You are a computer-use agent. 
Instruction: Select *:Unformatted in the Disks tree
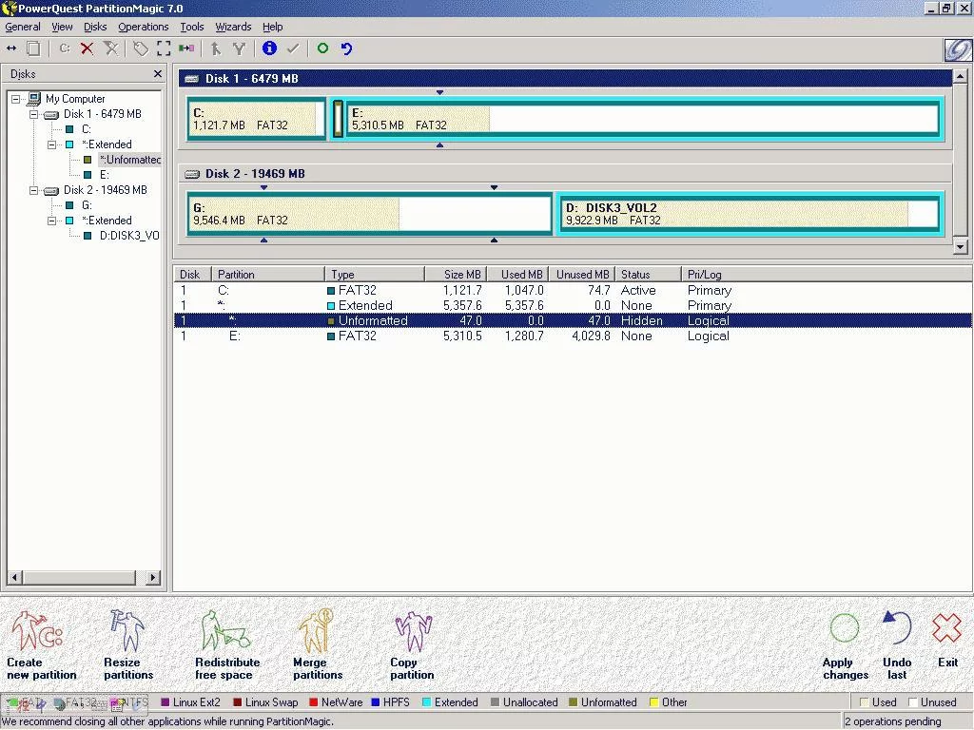130,160
